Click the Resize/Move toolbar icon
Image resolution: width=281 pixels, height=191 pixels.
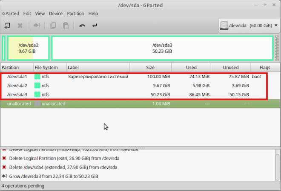point(37,26)
